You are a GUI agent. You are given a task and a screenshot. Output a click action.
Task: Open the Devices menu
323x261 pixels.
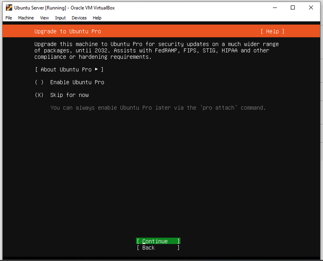(79, 18)
